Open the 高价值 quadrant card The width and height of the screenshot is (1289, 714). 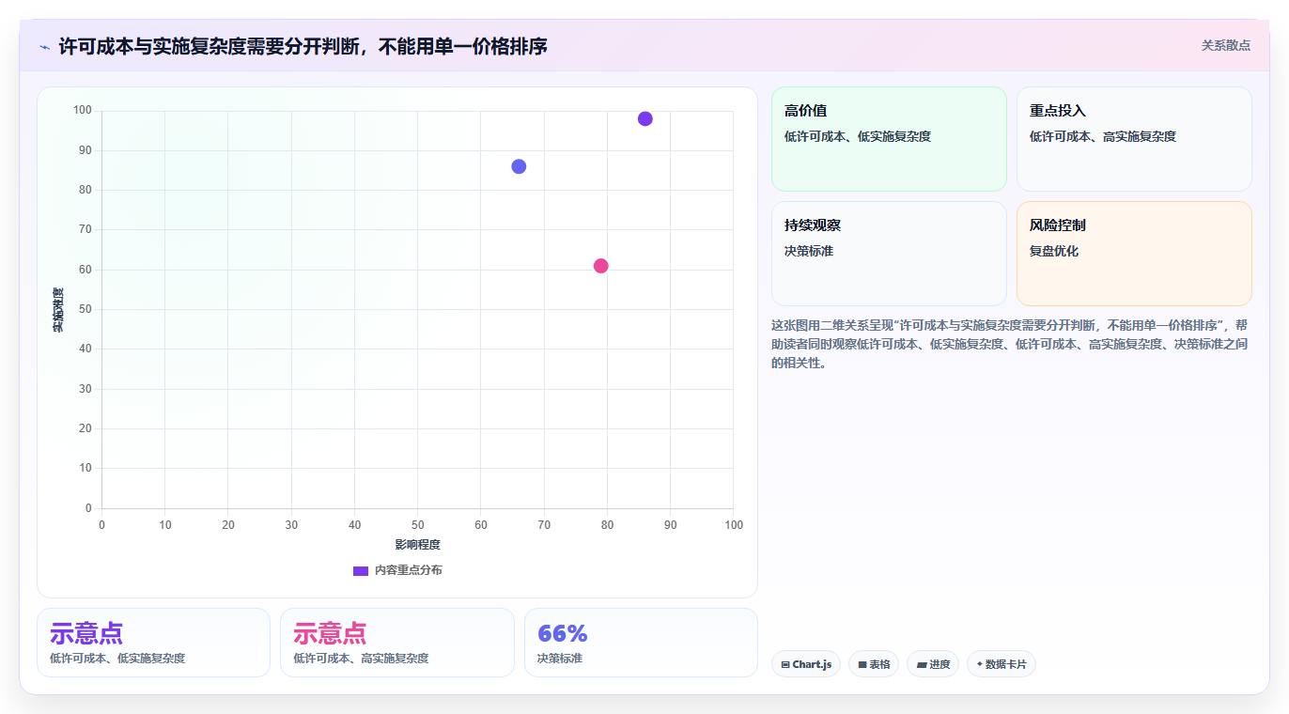click(889, 139)
